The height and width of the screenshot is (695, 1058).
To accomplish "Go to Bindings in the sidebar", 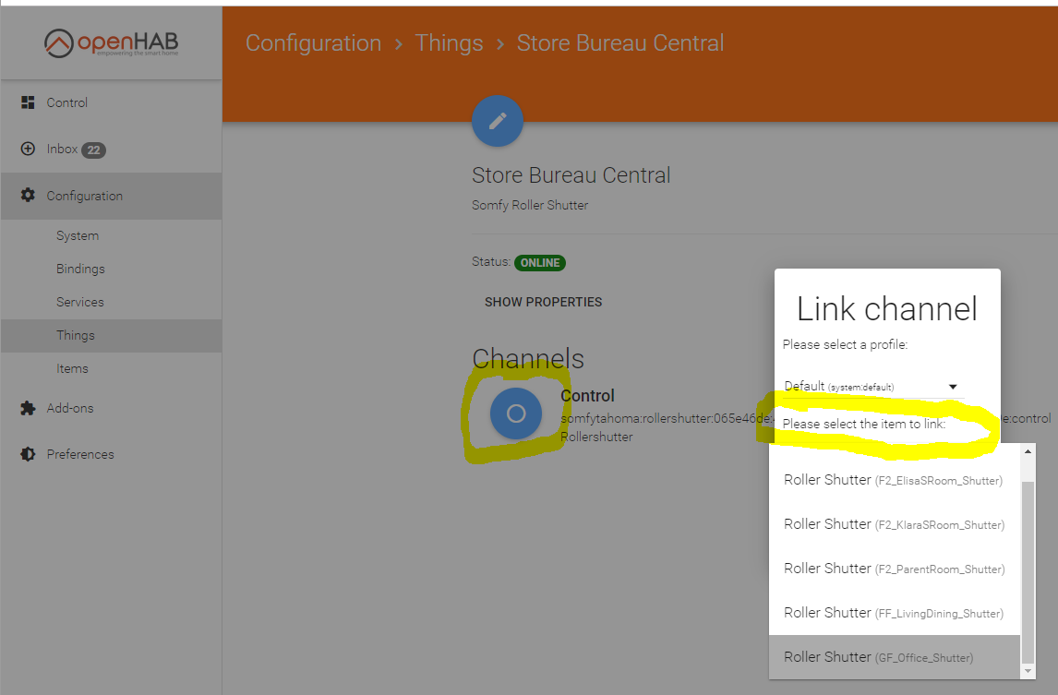I will point(80,270).
